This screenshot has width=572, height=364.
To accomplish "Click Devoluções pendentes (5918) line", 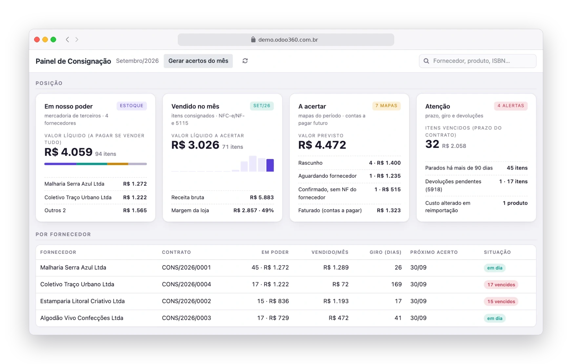I will (476, 185).
